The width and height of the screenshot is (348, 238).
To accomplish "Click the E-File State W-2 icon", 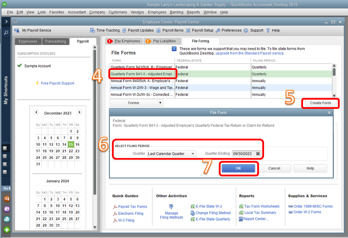I will coord(193,207).
